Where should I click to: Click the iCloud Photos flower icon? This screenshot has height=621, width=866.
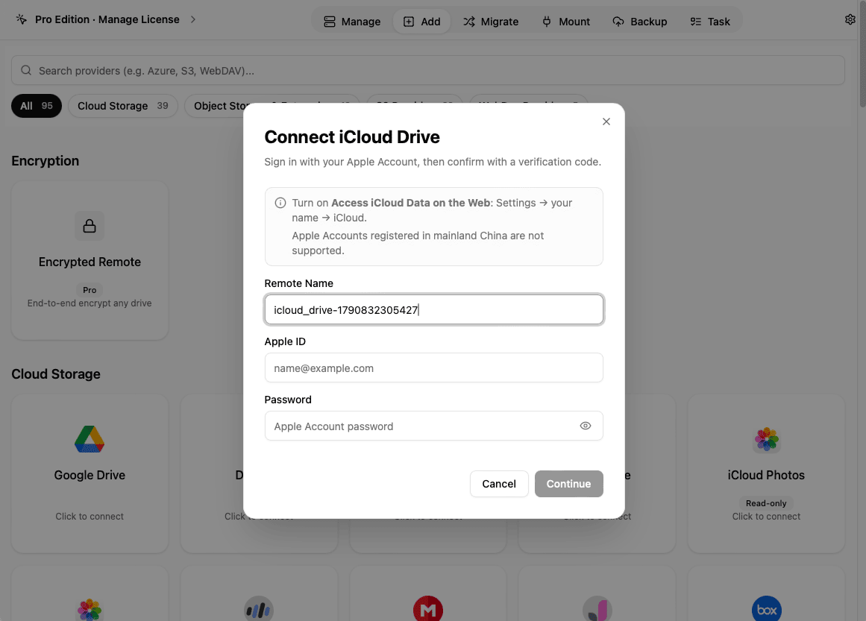[767, 439]
